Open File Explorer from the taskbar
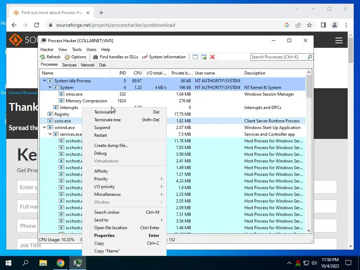 [43, 263]
